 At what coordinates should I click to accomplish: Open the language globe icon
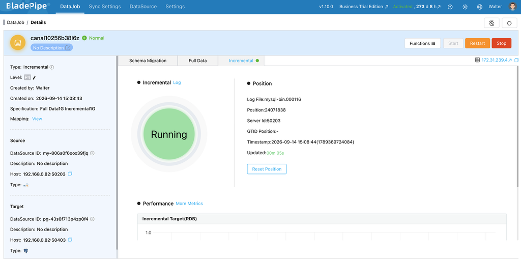point(479,7)
